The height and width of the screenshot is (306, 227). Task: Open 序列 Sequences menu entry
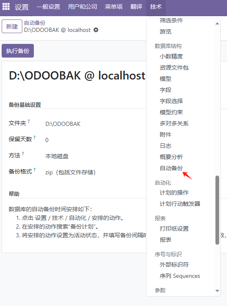tap(180, 276)
